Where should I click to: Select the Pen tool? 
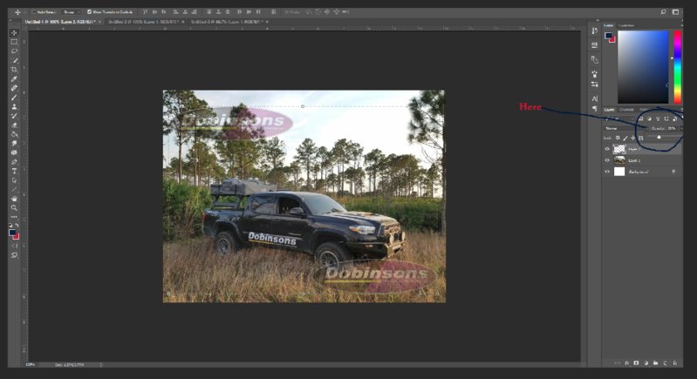point(14,162)
